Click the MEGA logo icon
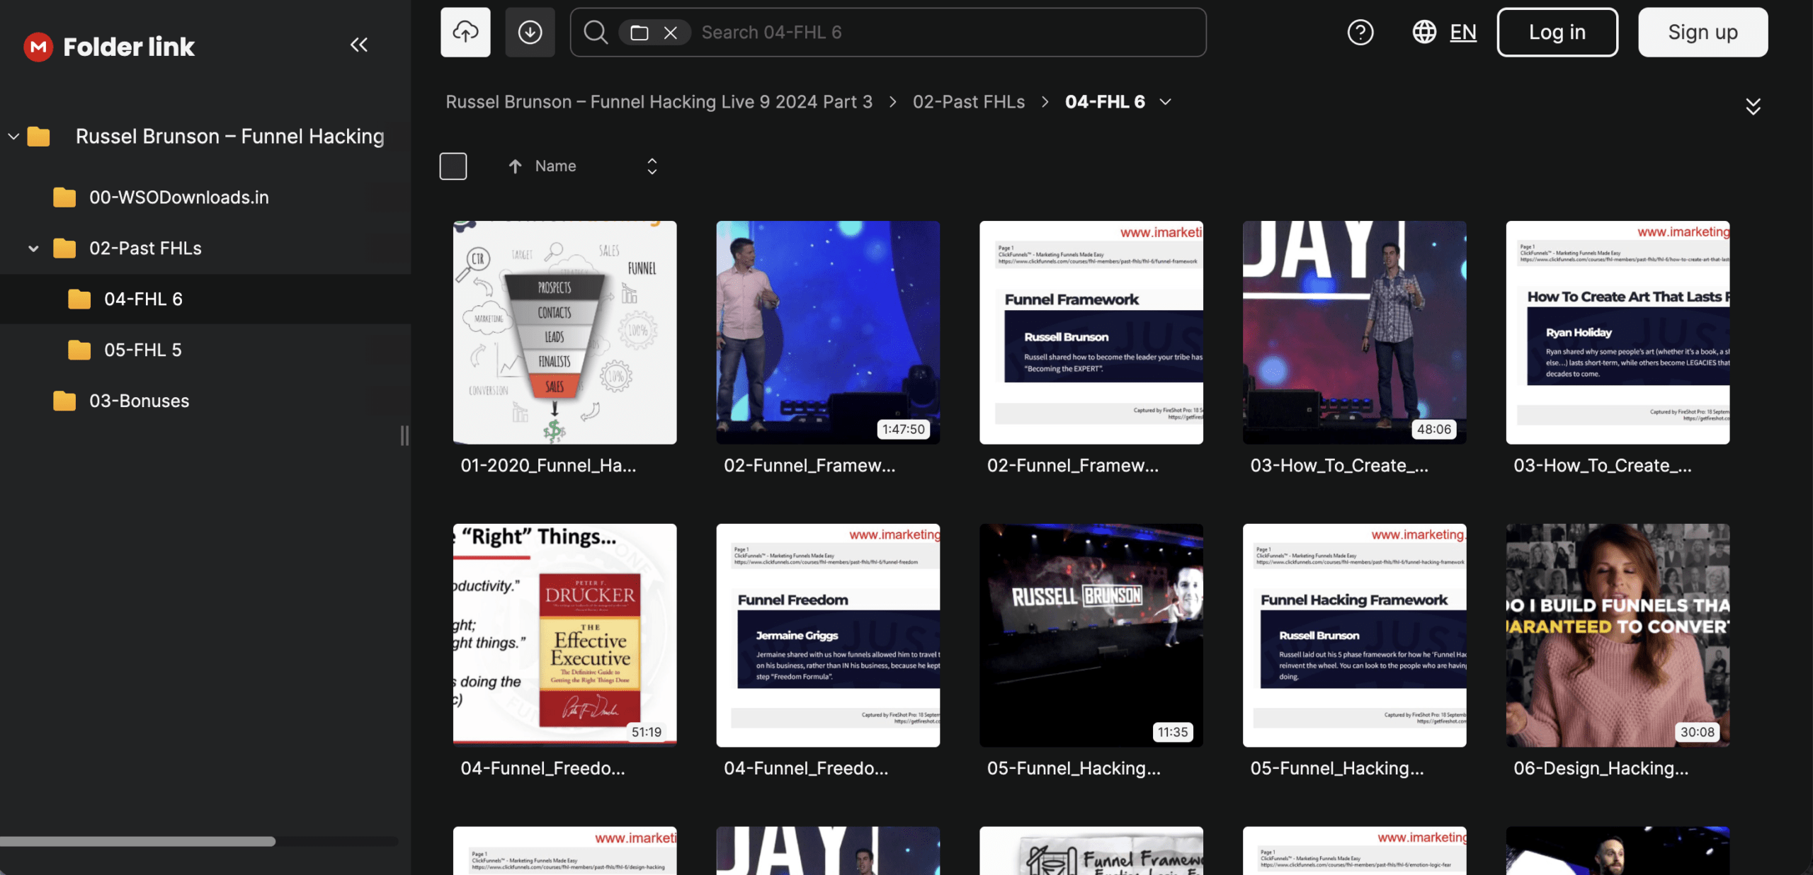1813x875 pixels. point(38,47)
